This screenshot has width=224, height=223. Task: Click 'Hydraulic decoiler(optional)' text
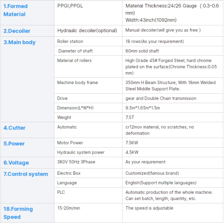coord(87,31)
